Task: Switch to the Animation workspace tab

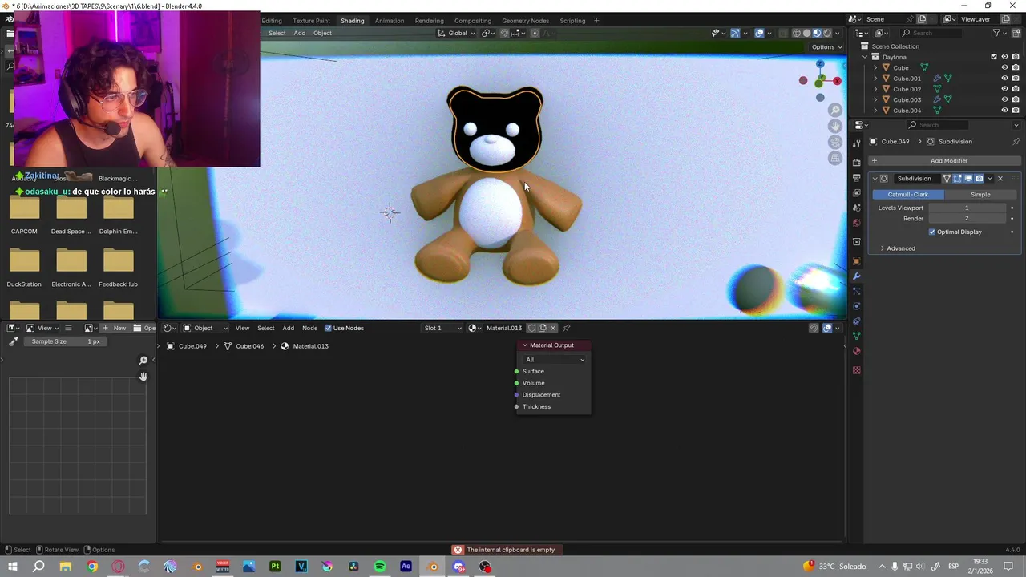Action: point(390,20)
